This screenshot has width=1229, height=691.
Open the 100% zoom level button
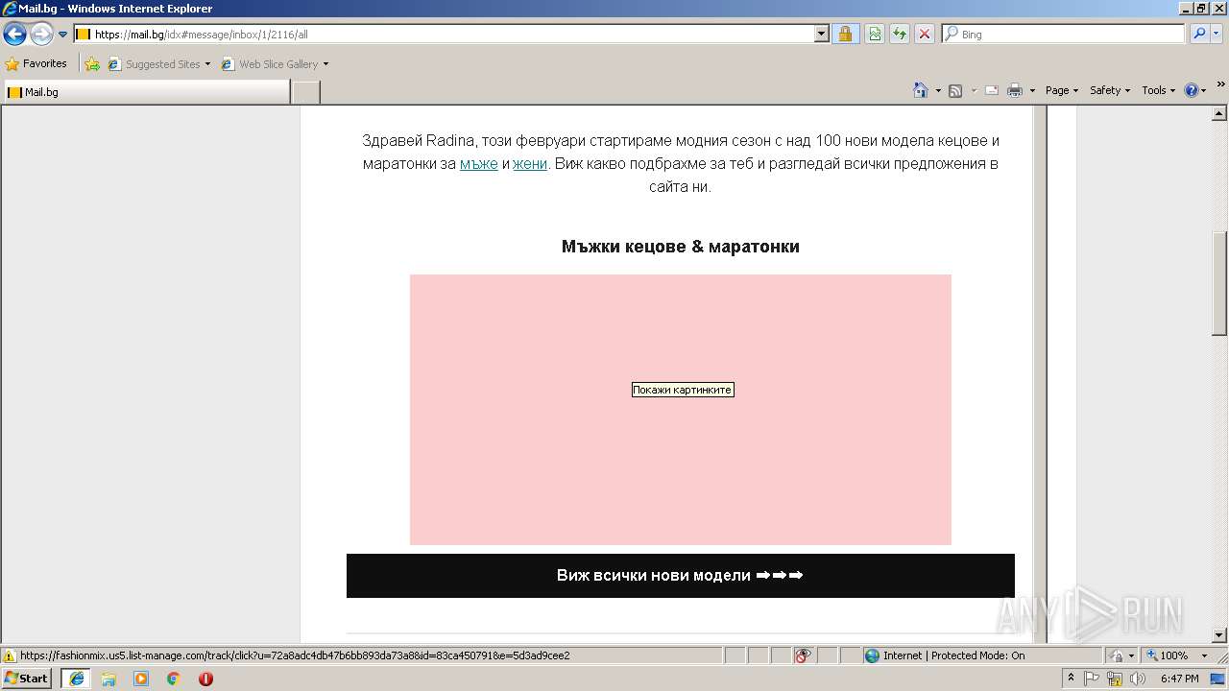pos(1168,655)
